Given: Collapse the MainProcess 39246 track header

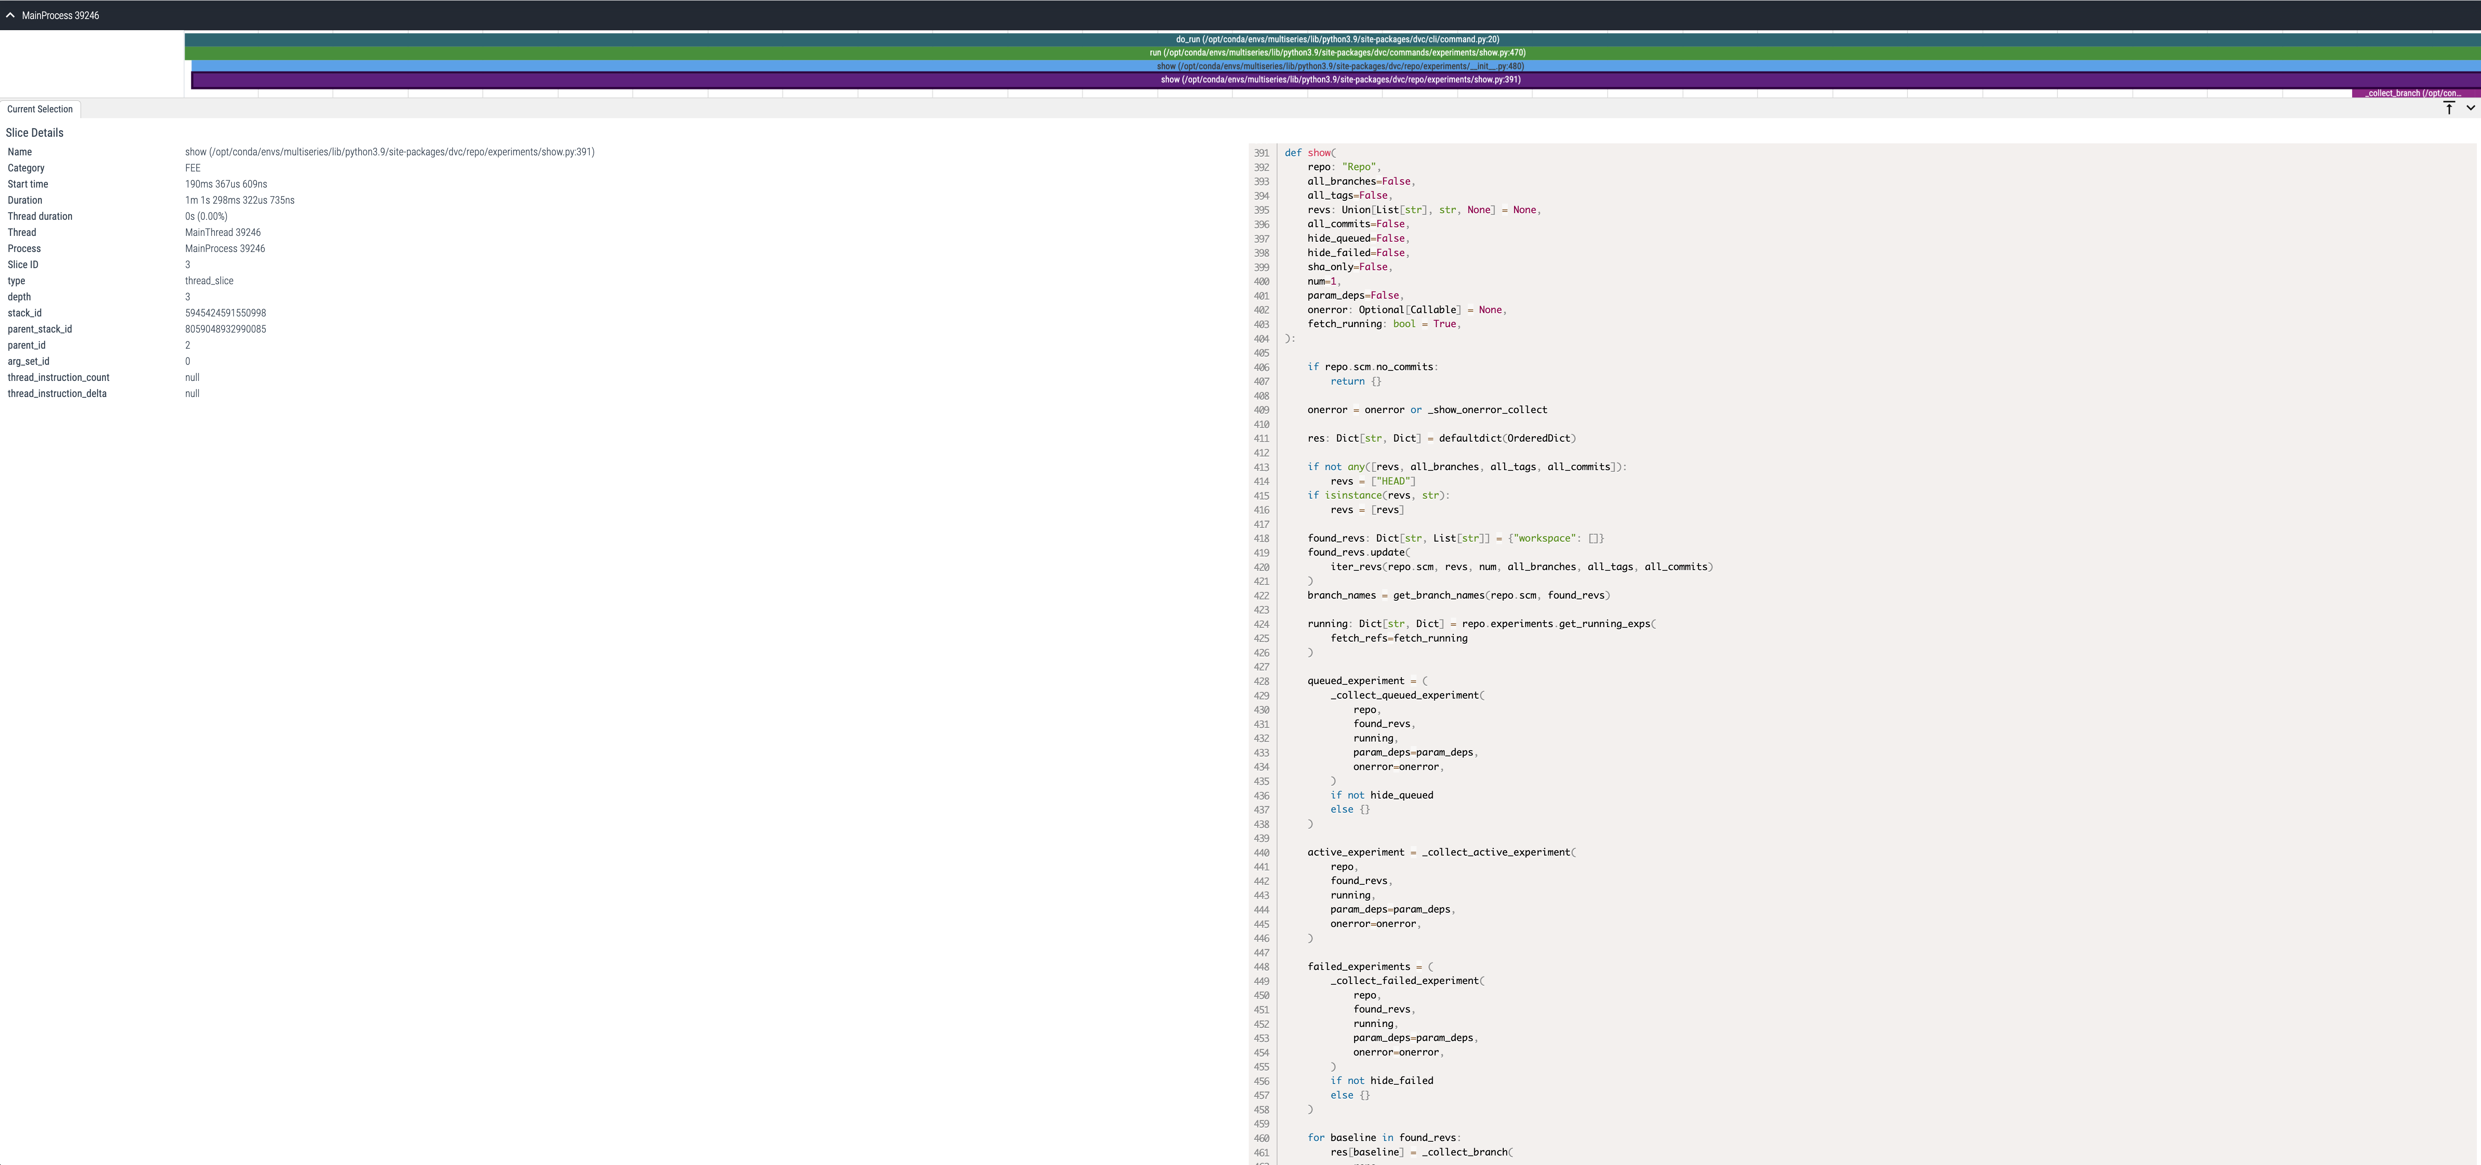Looking at the screenshot, I should click(11, 14).
